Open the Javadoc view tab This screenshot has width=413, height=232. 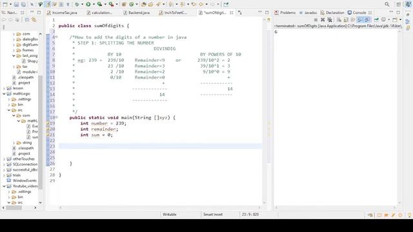[x=308, y=13]
